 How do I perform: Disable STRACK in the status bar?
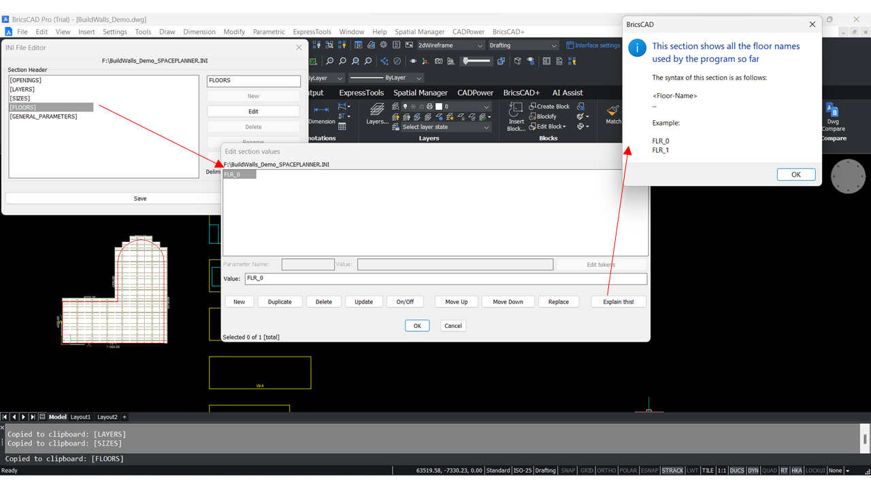672,470
